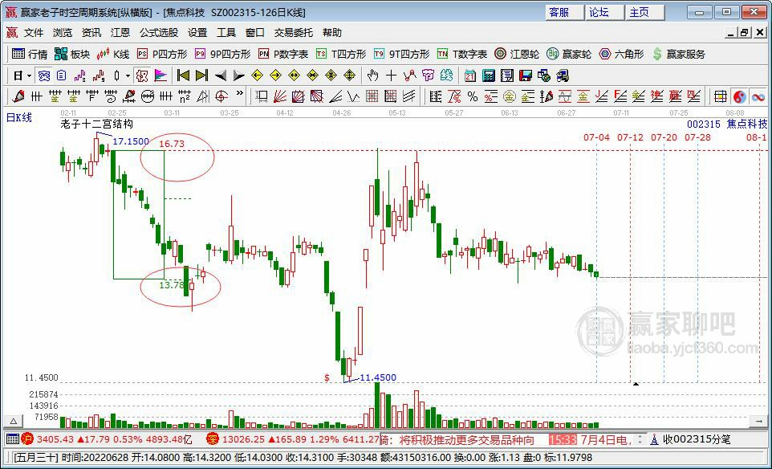The image size is (772, 469).
Task: Click the colored grid table icon
Action: (x=721, y=96)
